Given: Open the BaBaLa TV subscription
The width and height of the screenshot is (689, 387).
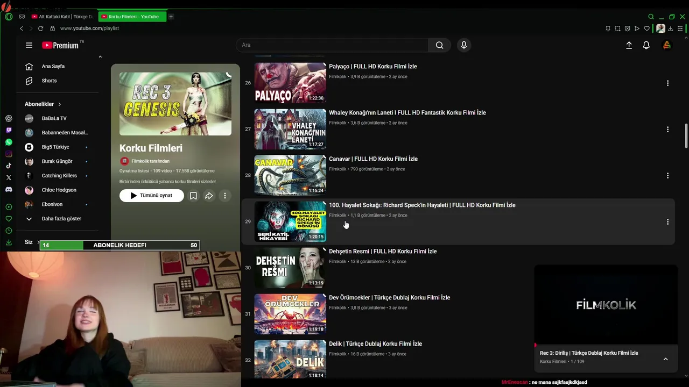Looking at the screenshot, I should (x=54, y=118).
